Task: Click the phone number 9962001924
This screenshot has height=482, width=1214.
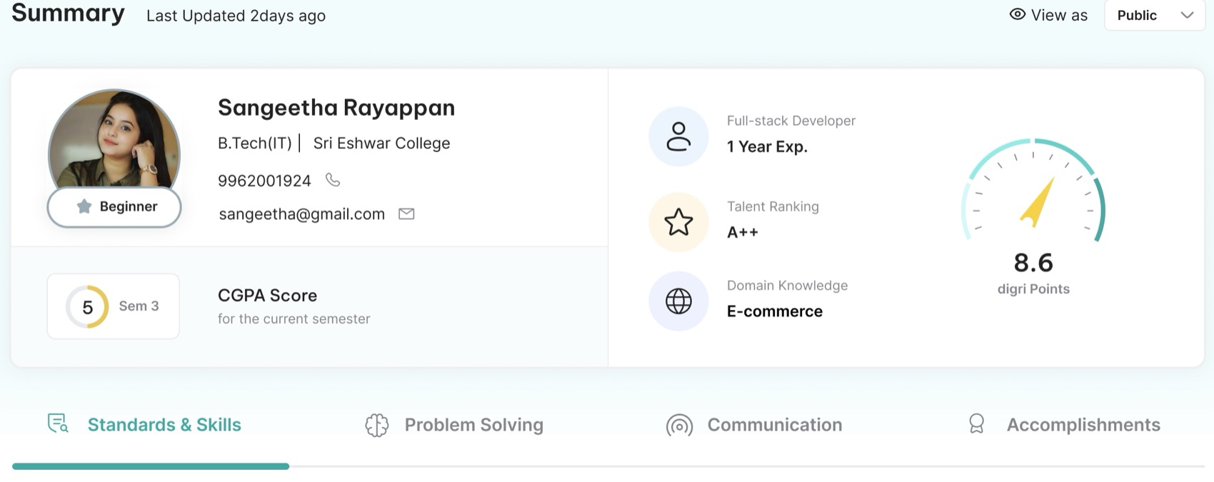Action: [264, 181]
